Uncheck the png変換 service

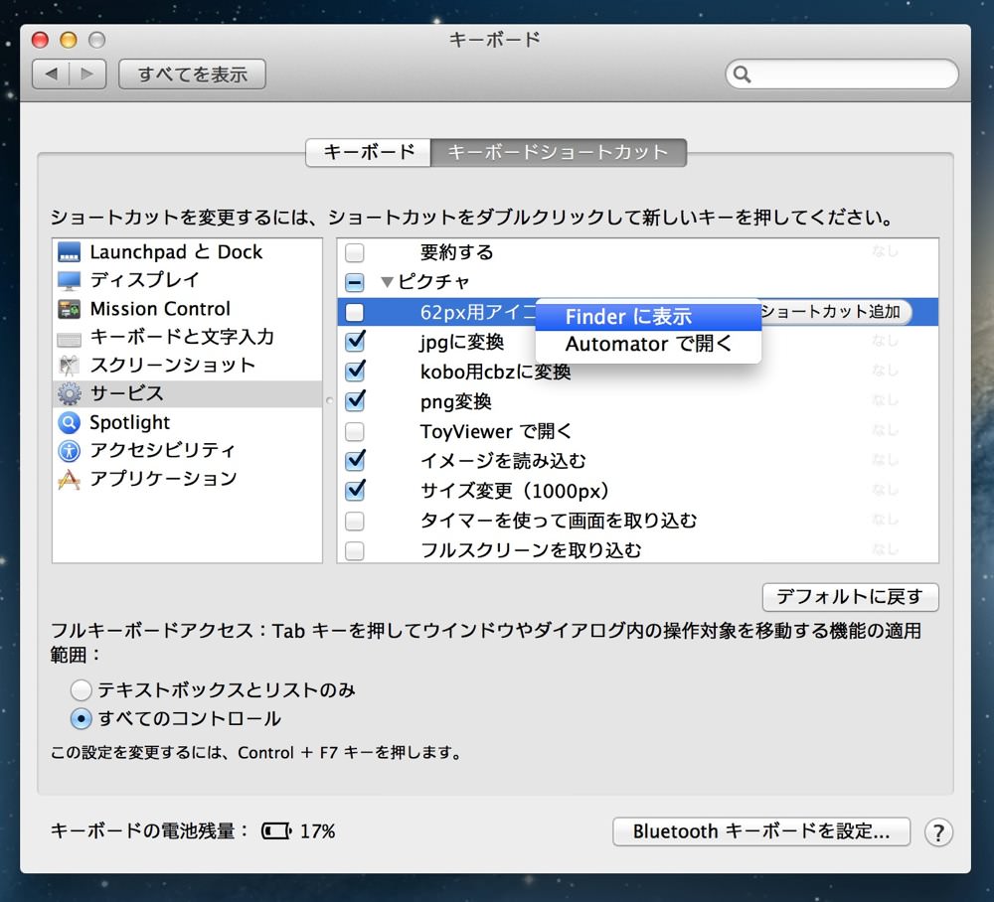point(355,401)
